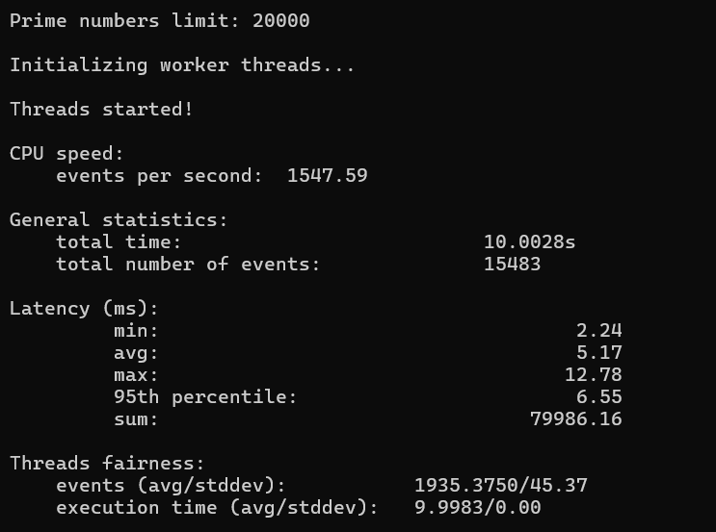Click the 'total time:' label
The image size is (716, 532).
point(119,242)
